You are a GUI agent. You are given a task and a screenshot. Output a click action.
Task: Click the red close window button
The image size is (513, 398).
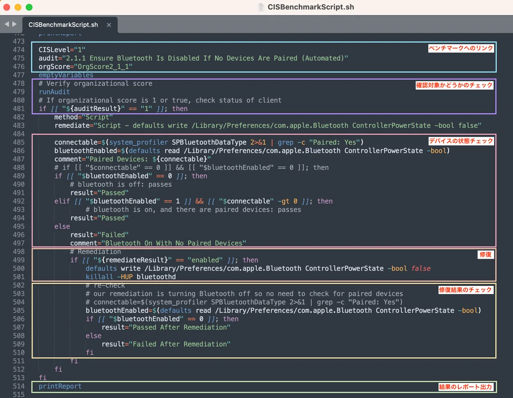click(7, 7)
